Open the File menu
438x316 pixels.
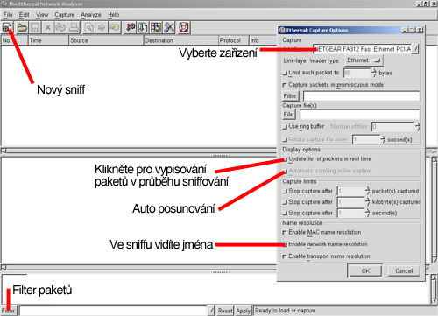(8, 15)
